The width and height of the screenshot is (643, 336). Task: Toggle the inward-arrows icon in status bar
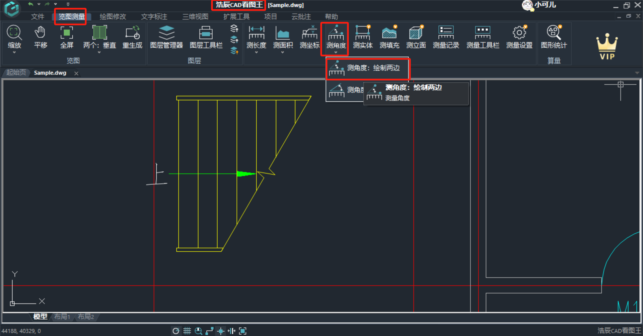[232, 331]
